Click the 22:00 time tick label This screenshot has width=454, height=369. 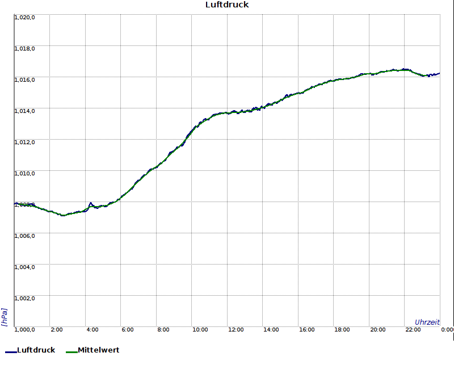[414, 329]
